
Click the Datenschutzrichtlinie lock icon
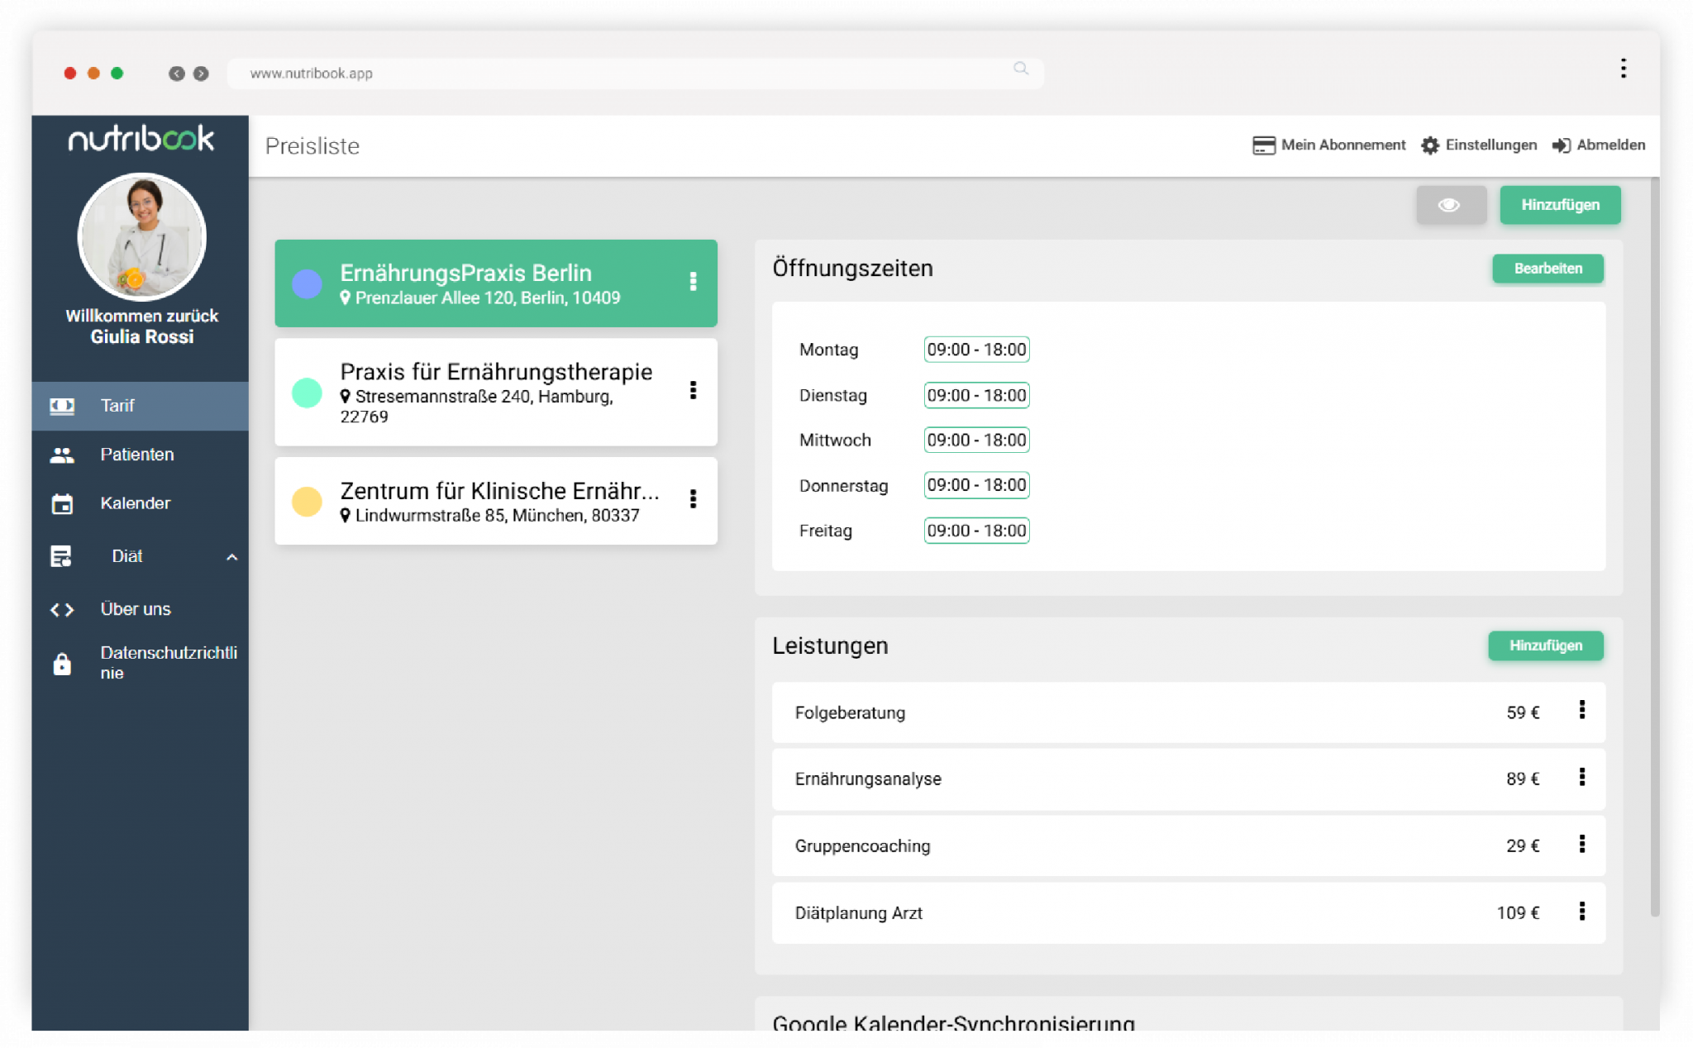[x=62, y=664]
